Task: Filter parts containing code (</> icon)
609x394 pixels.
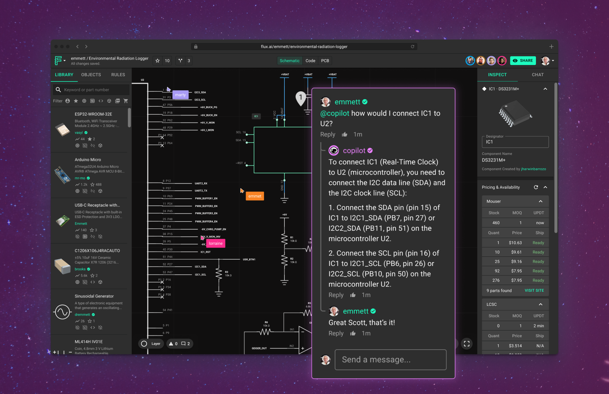Action: coord(101,101)
